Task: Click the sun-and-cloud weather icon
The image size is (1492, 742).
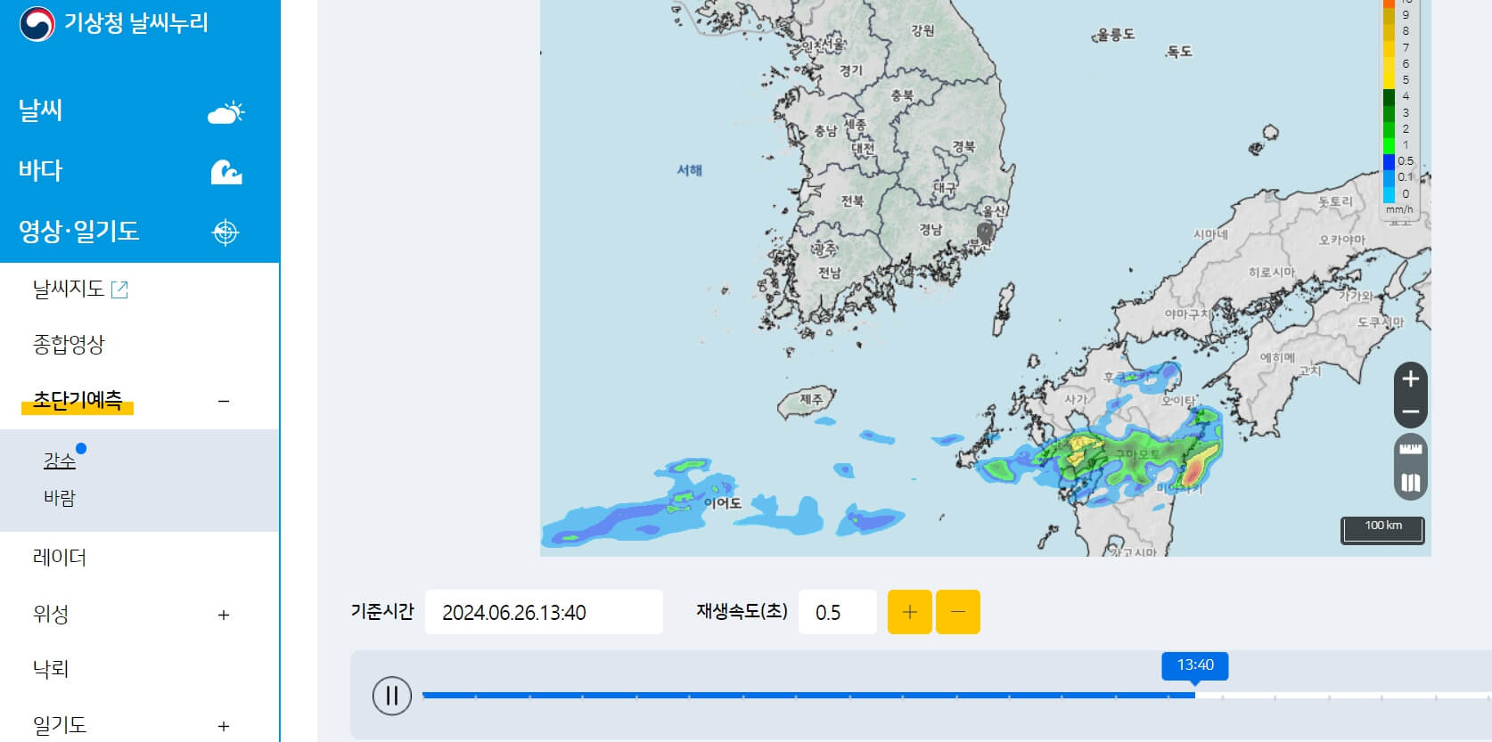Action: [225, 112]
